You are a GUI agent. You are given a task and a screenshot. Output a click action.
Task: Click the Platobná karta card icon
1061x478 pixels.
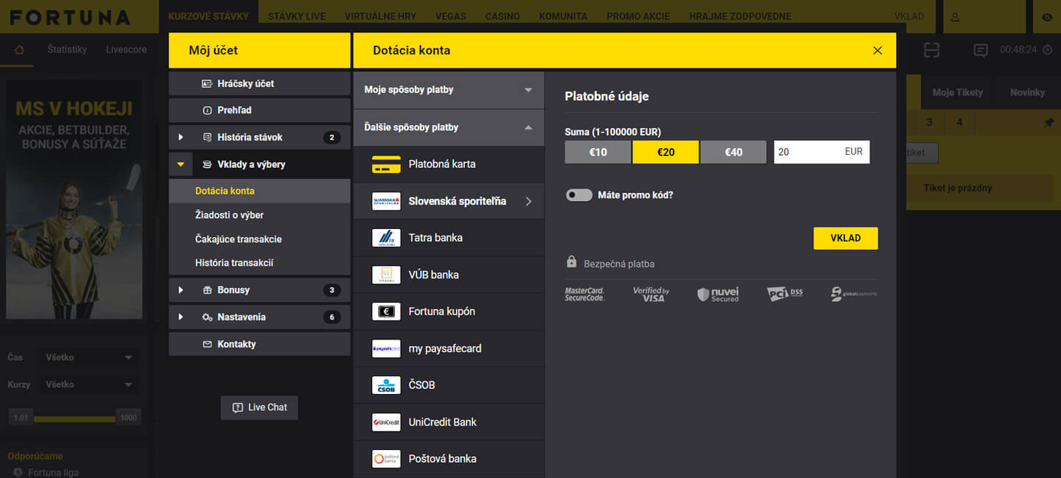(386, 164)
